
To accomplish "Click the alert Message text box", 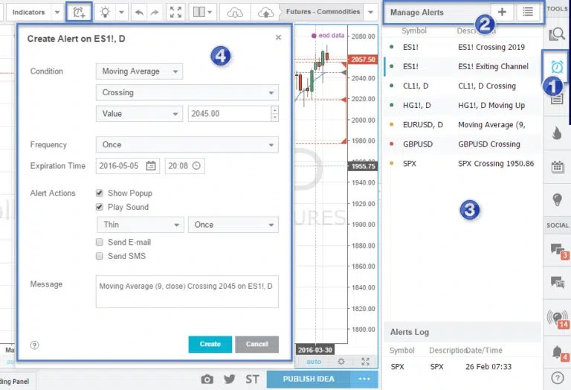I will tap(187, 292).
